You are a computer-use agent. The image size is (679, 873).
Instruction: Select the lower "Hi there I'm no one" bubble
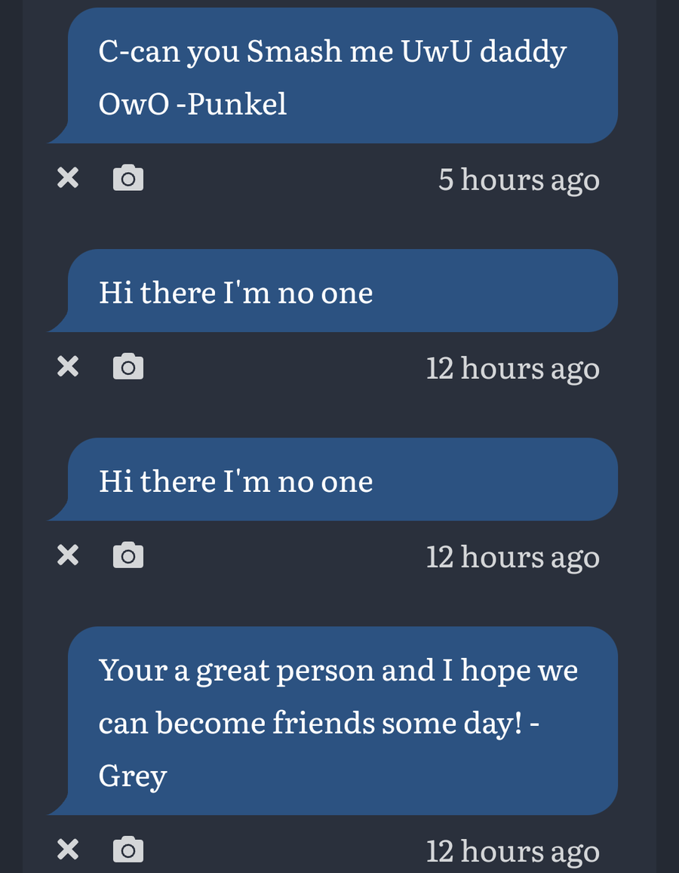click(333, 480)
